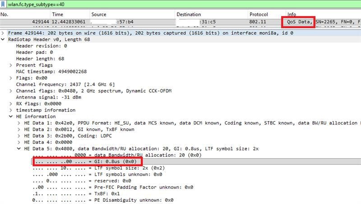361x204 pixels.
Task: Expand the HE Data 1 node
Action: 19,123
